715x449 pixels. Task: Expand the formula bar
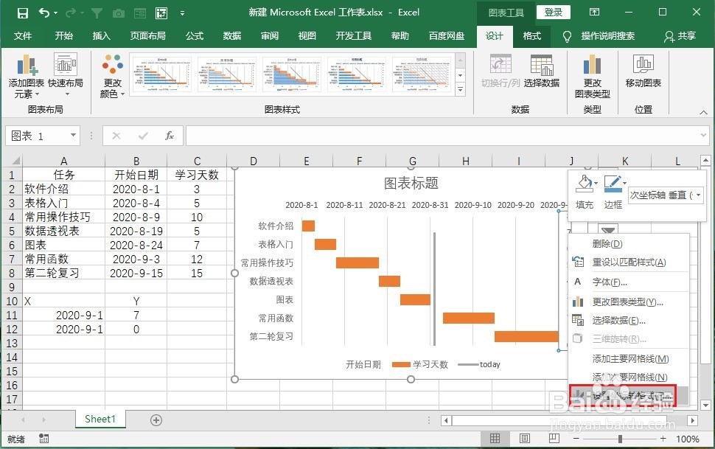(x=702, y=135)
